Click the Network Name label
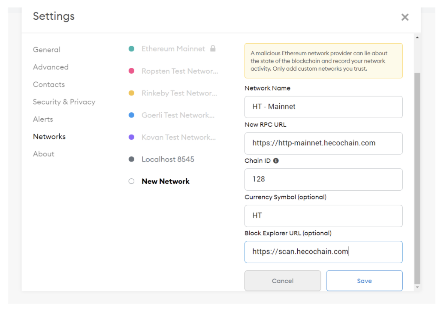This screenshot has height=312, width=447. point(267,88)
